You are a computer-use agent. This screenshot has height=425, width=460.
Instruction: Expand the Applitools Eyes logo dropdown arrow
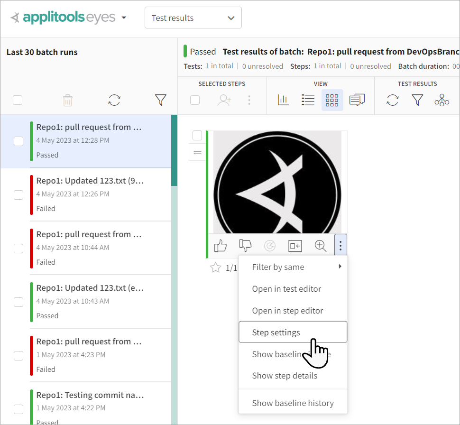(124, 18)
